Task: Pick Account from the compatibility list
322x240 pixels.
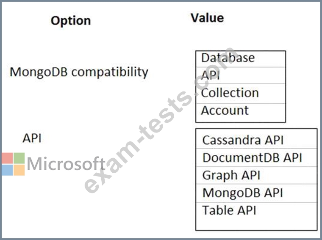Action: 241,113
